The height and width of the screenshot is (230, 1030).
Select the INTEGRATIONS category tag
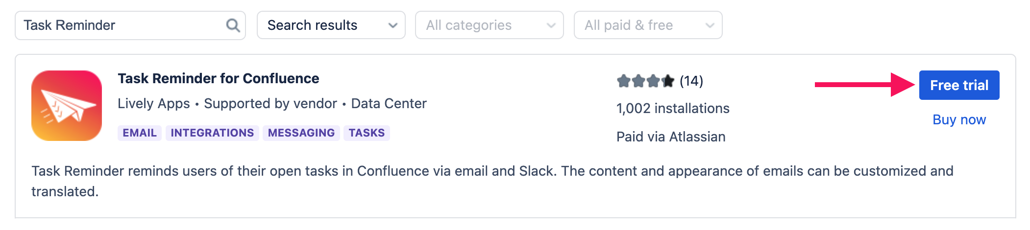pyautogui.click(x=212, y=133)
